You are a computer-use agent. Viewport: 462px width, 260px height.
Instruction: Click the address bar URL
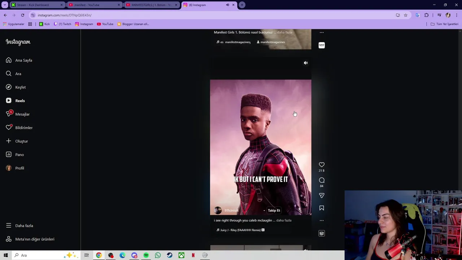[65, 15]
